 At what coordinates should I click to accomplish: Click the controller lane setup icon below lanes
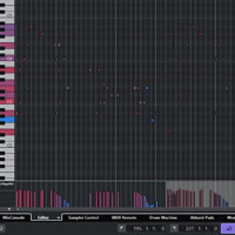coord(9,209)
